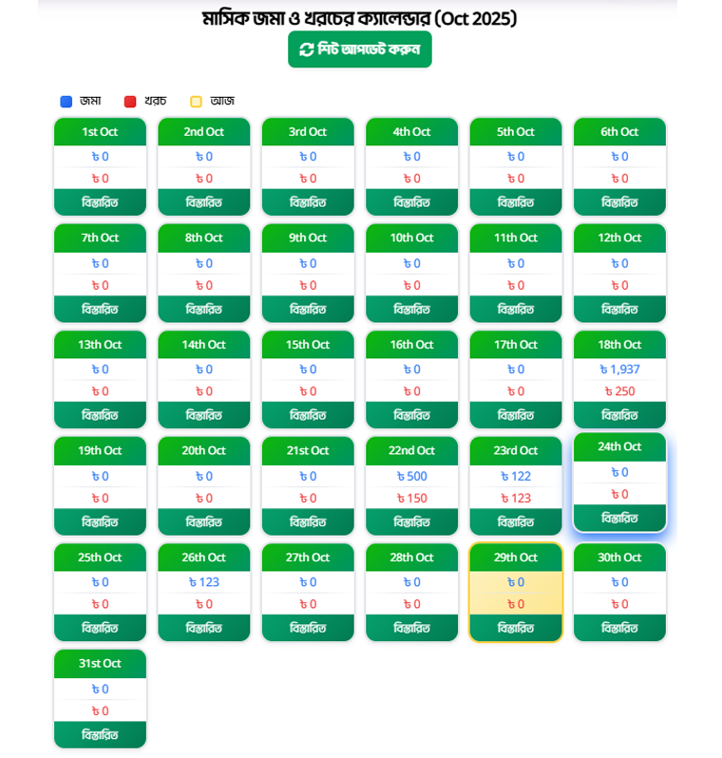
Task: Select the 24th Oct header
Action: [619, 446]
